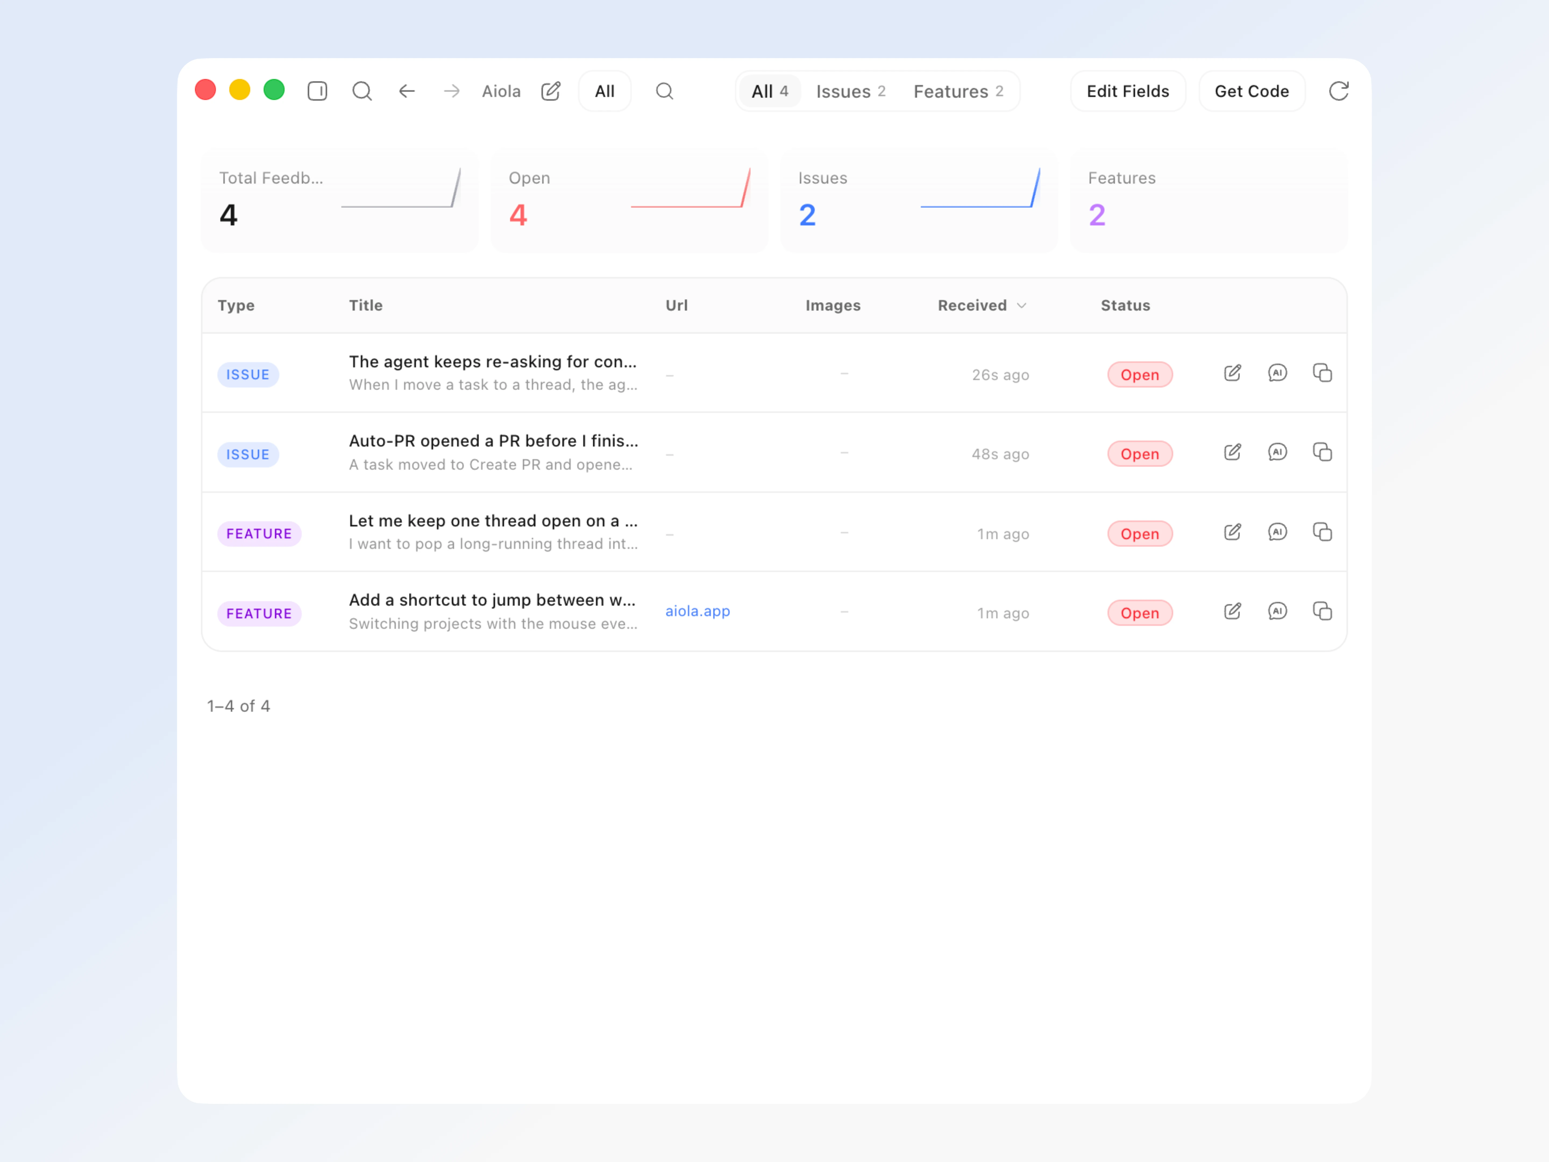Click the Open status of the 26s ago row
The image size is (1549, 1162).
tap(1140, 375)
